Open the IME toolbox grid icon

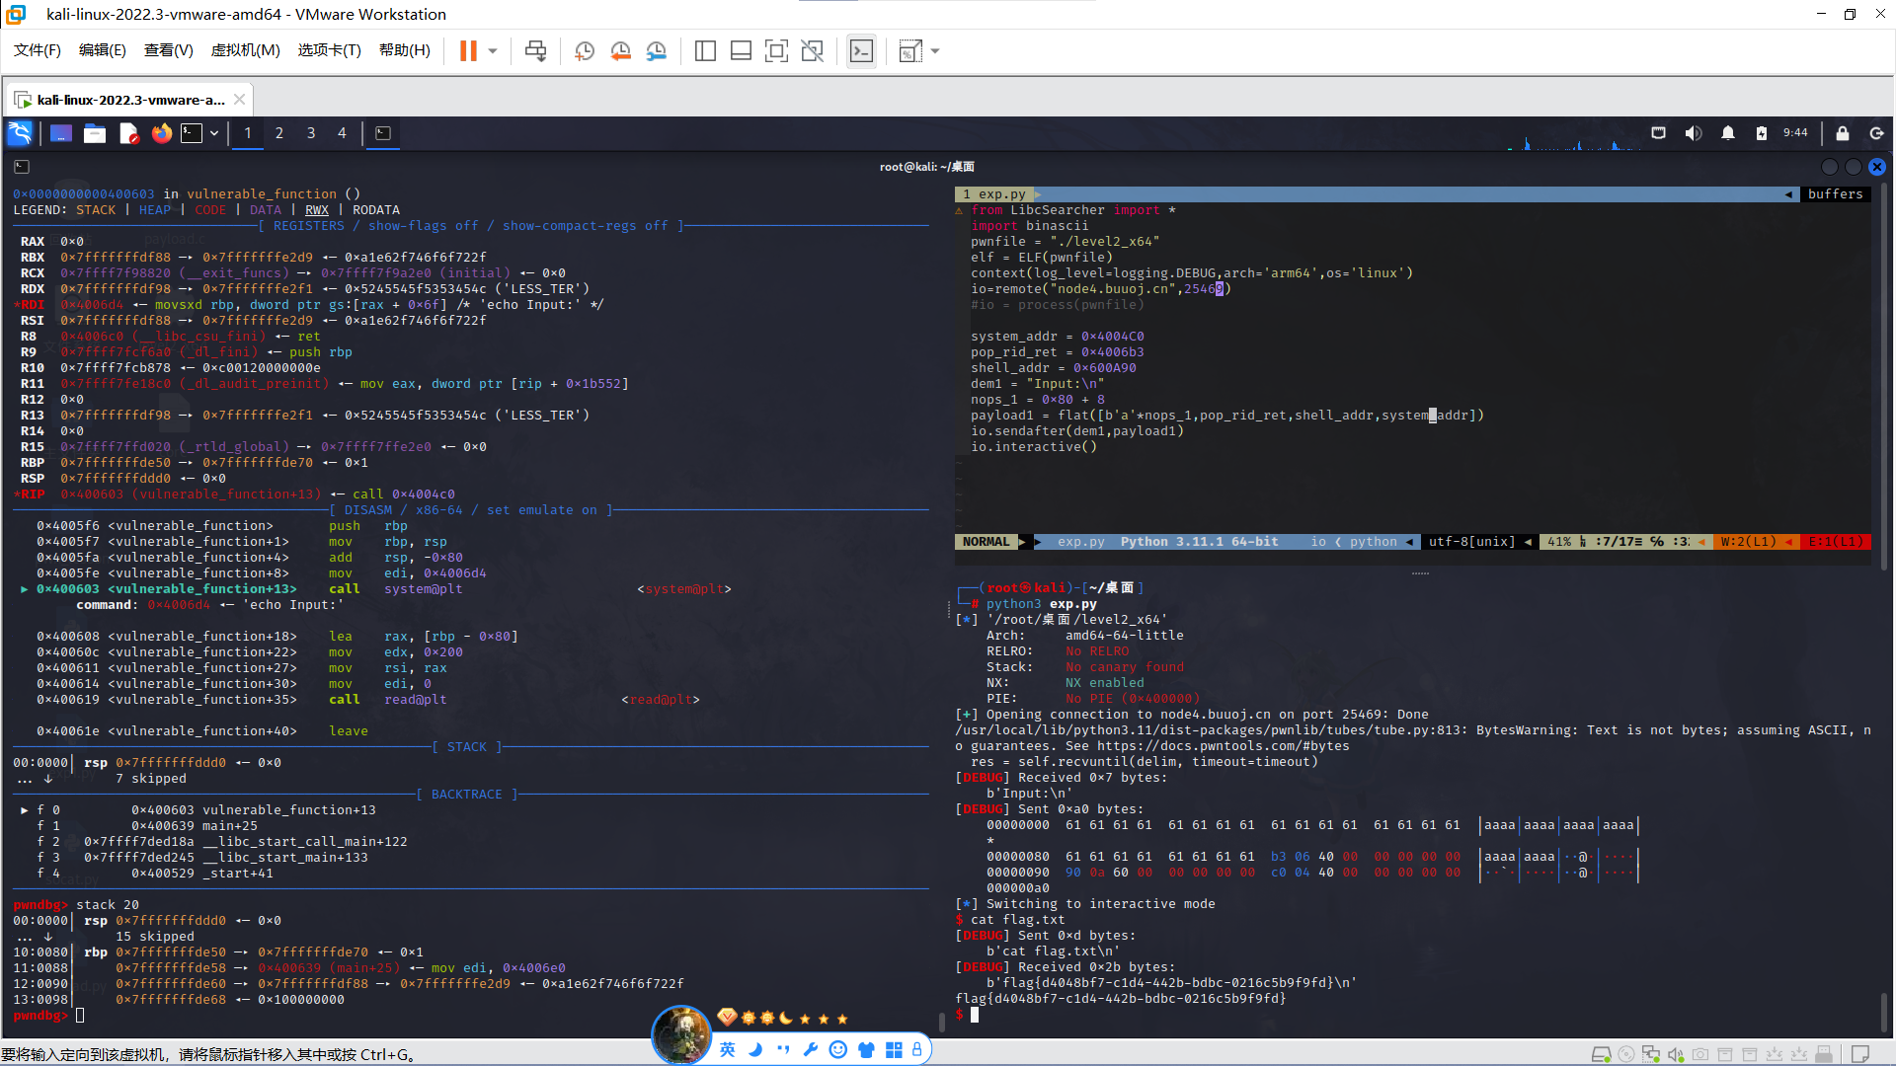tap(894, 1049)
